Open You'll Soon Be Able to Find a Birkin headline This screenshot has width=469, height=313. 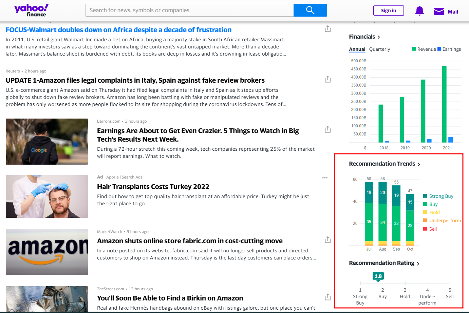(170, 298)
